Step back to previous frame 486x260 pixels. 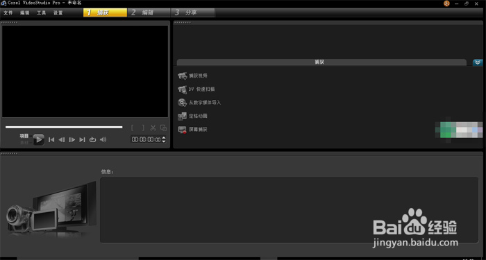pyautogui.click(x=62, y=140)
